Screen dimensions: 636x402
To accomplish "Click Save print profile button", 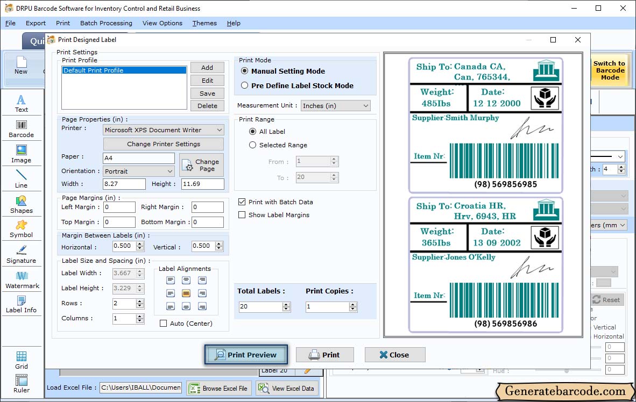I will (x=207, y=93).
